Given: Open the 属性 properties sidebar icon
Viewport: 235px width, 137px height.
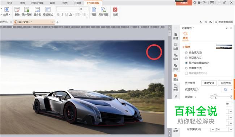Looking at the screenshot, I should coord(176,77).
